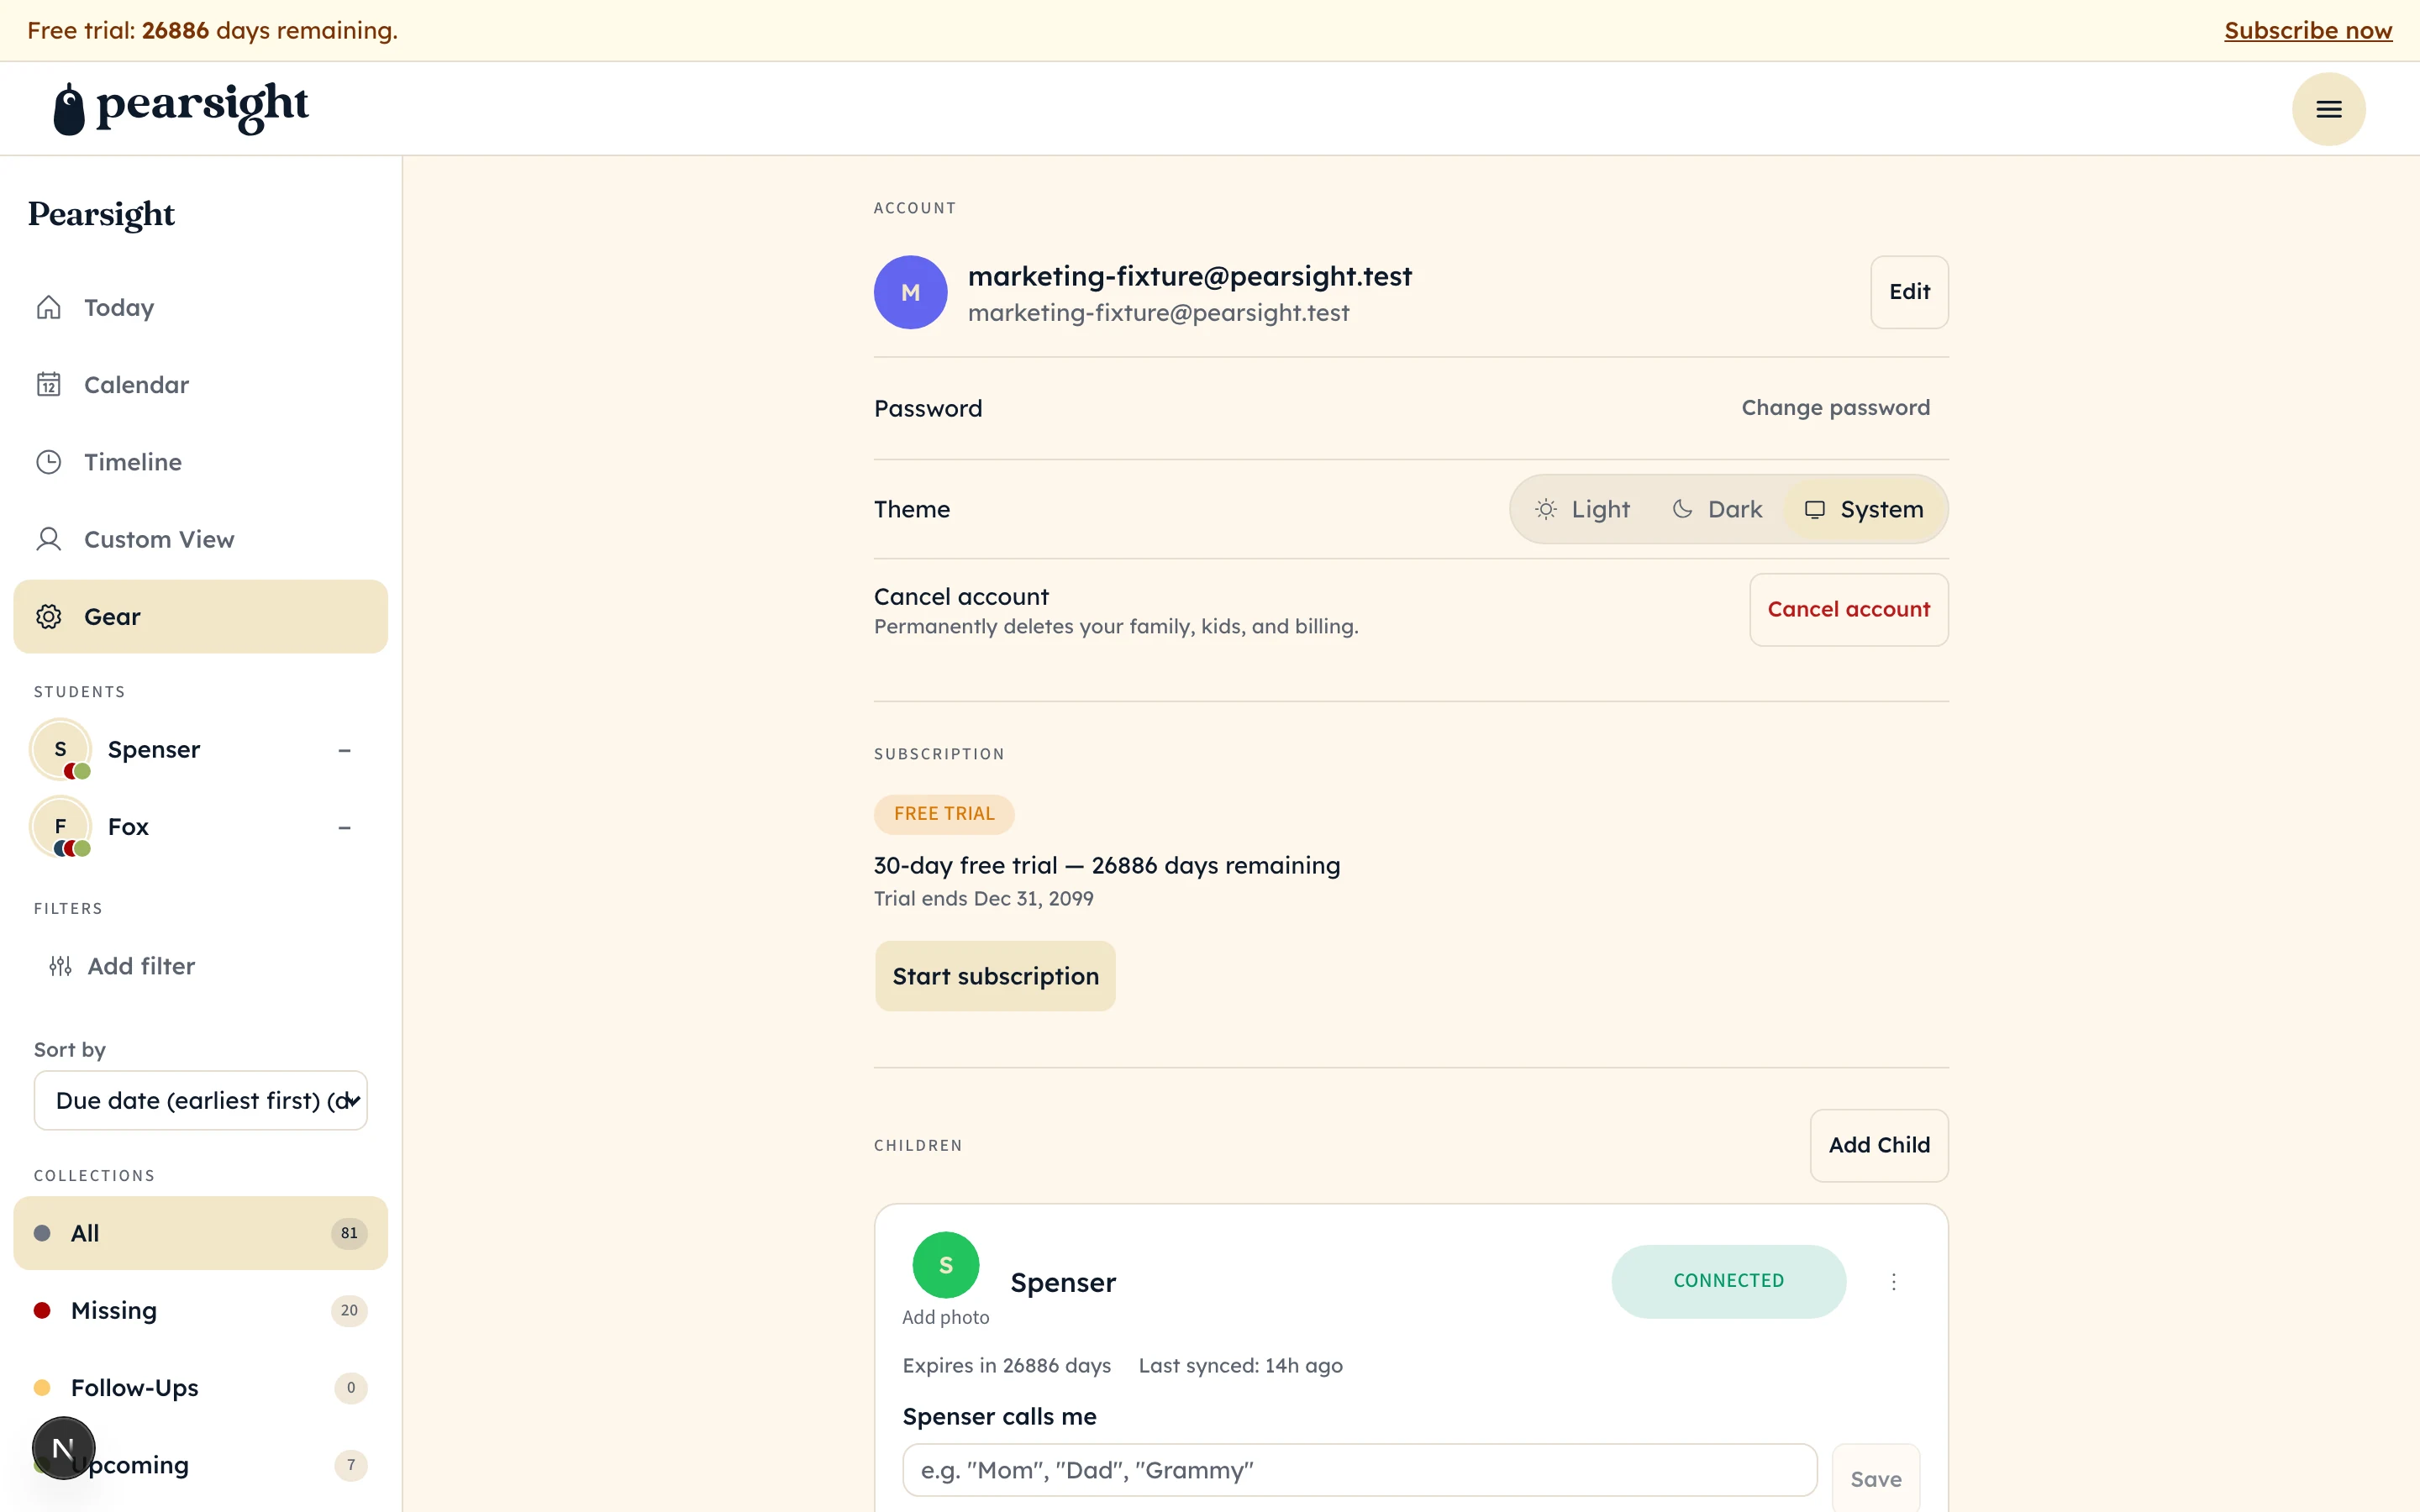Click the Edit account button
Image resolution: width=2420 pixels, height=1512 pixels.
1909,292
